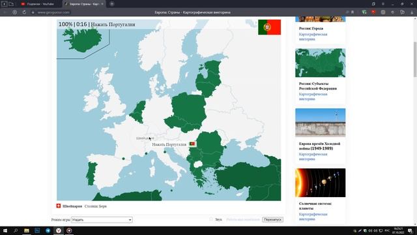This screenshot has width=417, height=235.
Task: Close the Европа: Страны tab
Action: (102, 4)
